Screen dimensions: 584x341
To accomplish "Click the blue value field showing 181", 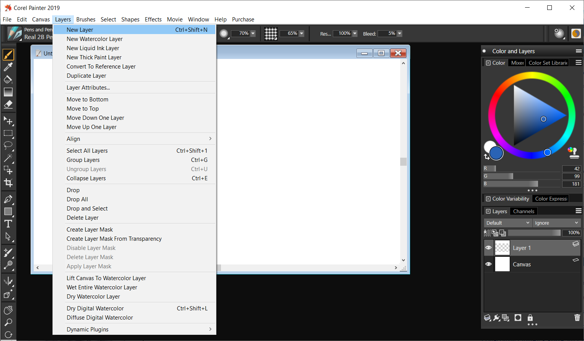I will click(x=571, y=184).
